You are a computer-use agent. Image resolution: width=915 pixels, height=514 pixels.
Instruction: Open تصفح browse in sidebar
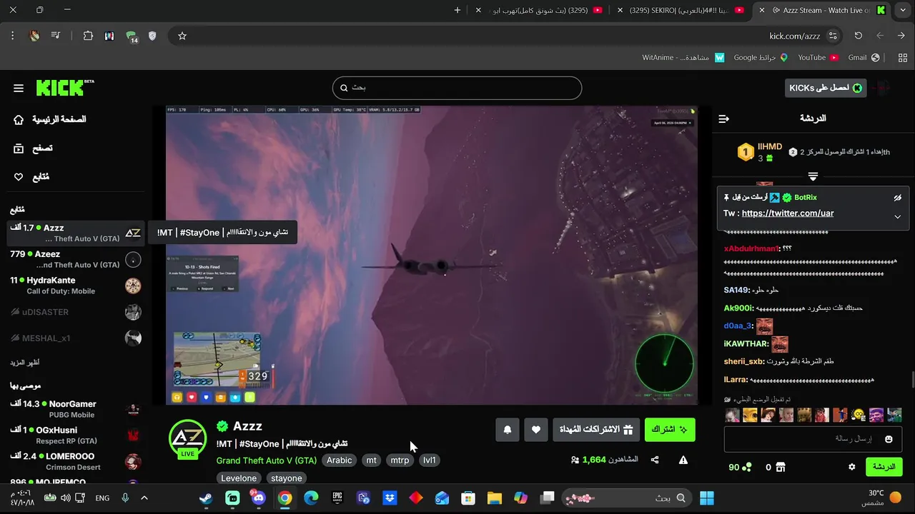(33, 148)
